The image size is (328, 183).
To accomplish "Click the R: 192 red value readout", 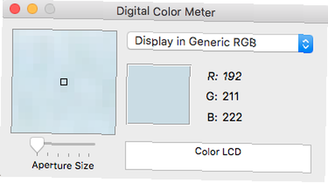I will pos(224,76).
